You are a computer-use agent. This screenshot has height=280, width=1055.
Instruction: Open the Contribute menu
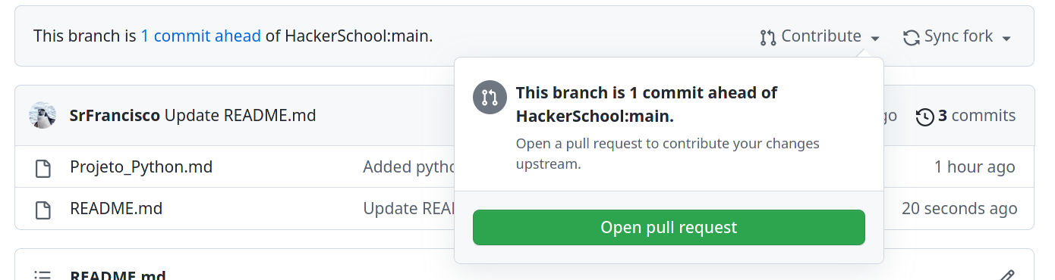[820, 36]
